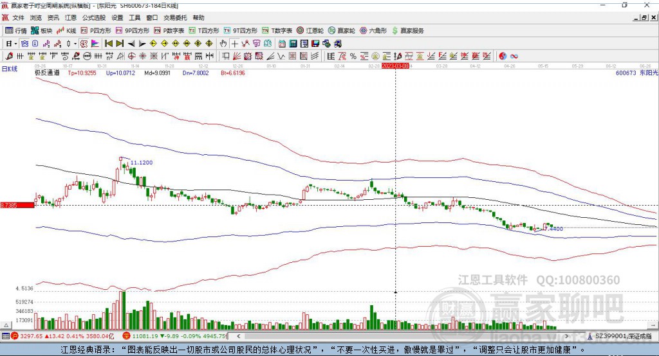Click the grid icon in status bar
Screen dimensions: 659x356
click(5, 336)
